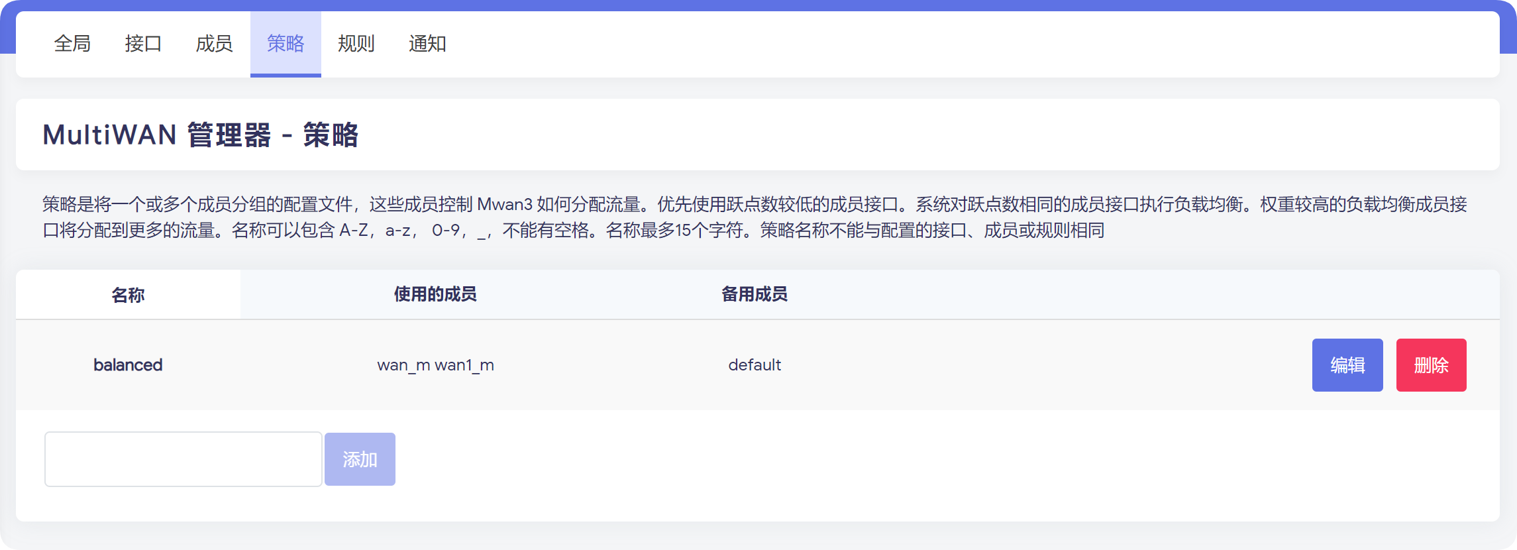1517x550 pixels.
Task: Select the active 策略 tab
Action: point(286,44)
